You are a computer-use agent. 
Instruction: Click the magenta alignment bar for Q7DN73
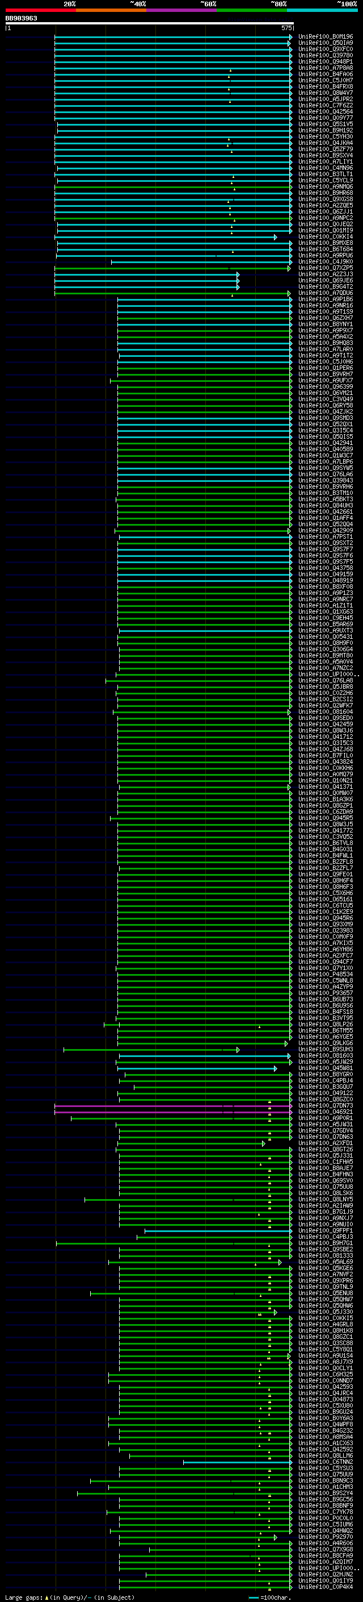click(x=172, y=1106)
